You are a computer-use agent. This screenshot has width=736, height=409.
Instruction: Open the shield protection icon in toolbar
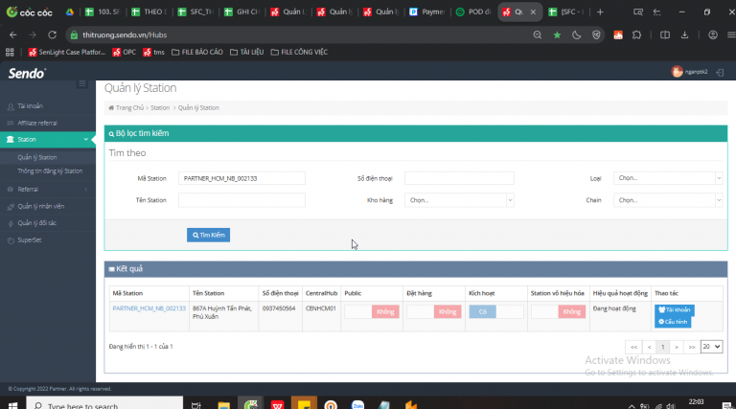596,35
